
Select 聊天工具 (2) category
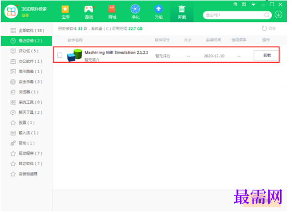coord(26,112)
